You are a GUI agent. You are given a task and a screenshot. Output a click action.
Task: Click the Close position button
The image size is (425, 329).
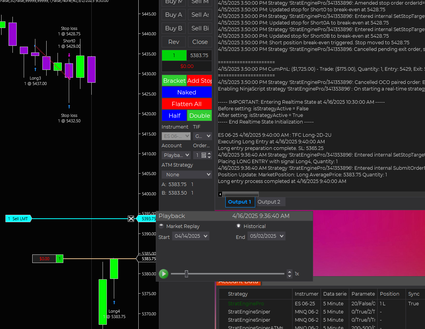click(200, 42)
